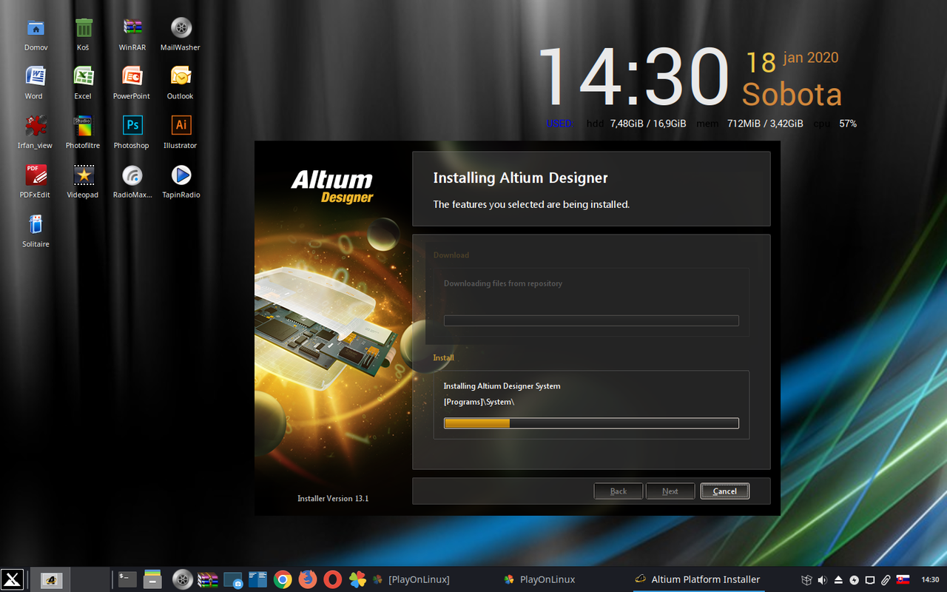Click the taskbar clock showing 14:30

pos(930,579)
